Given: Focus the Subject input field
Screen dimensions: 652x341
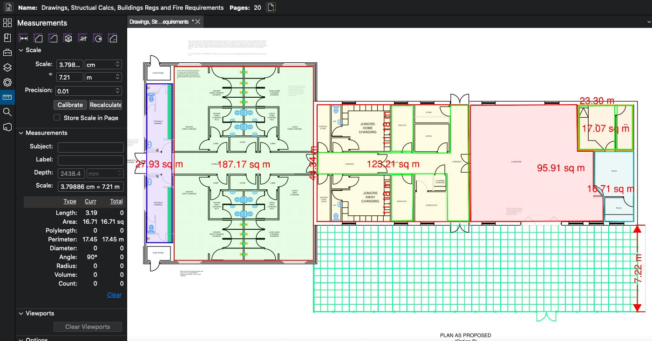Looking at the screenshot, I should (91, 147).
